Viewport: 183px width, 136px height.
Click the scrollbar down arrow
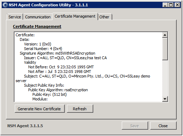(x=165, y=99)
